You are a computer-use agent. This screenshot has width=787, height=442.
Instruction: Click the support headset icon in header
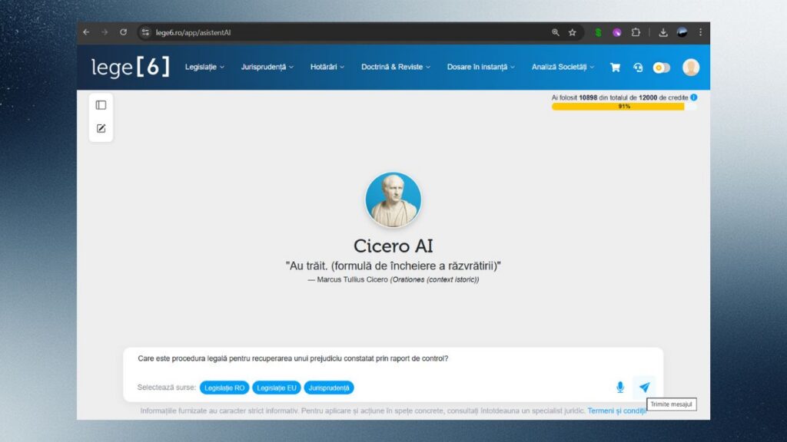click(638, 68)
